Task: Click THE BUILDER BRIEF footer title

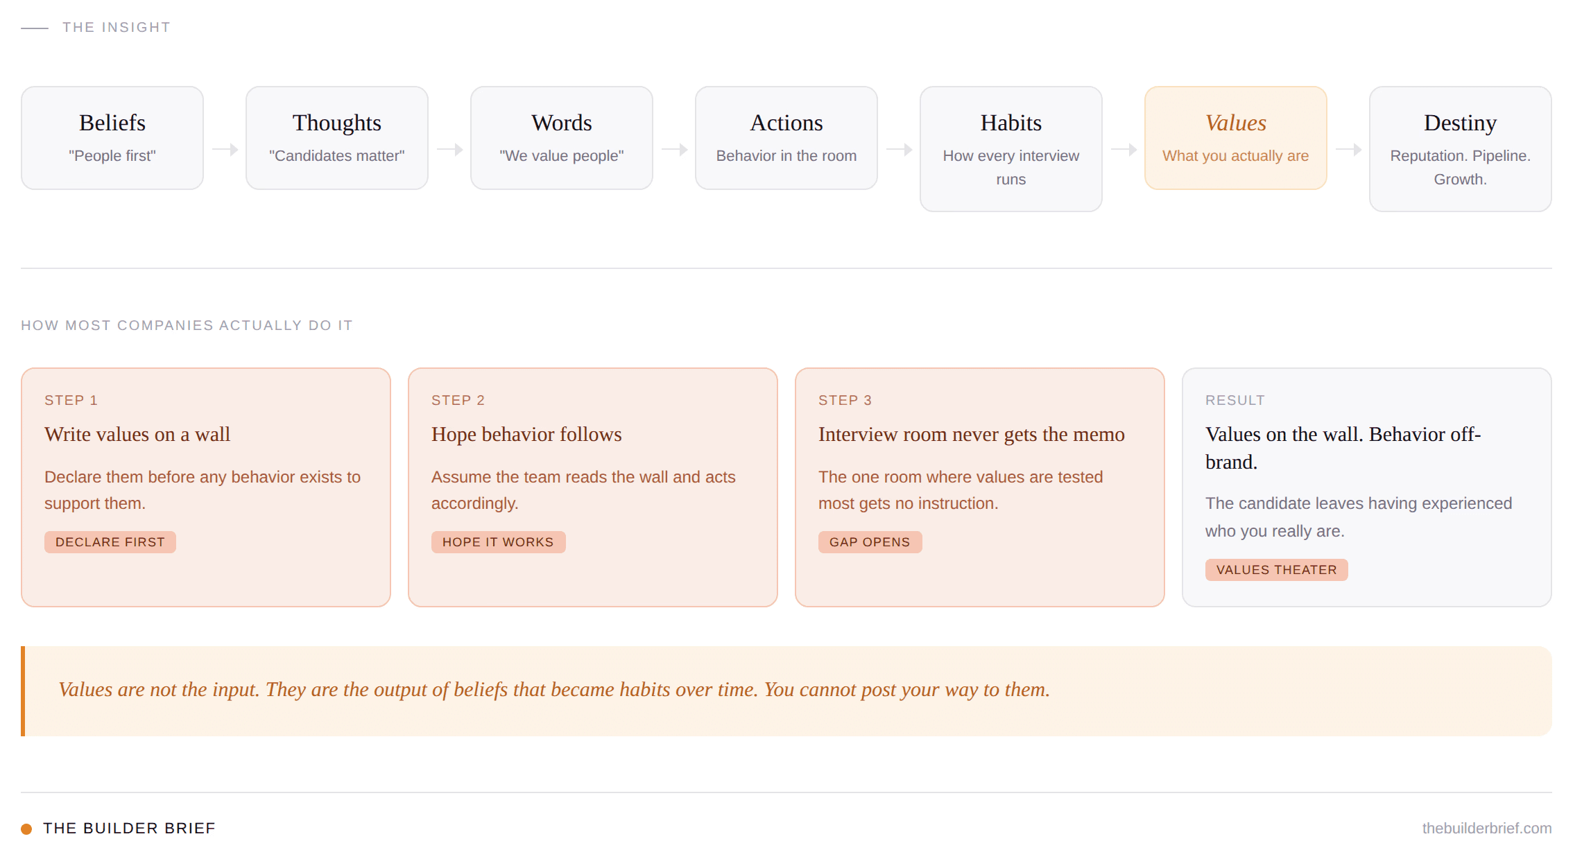Action: (x=129, y=828)
